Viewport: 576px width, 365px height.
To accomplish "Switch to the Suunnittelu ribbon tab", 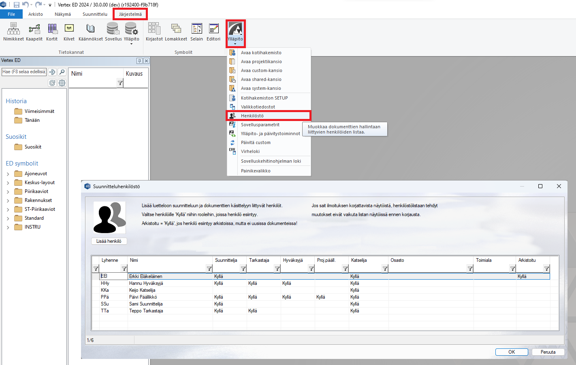I will tap(95, 14).
